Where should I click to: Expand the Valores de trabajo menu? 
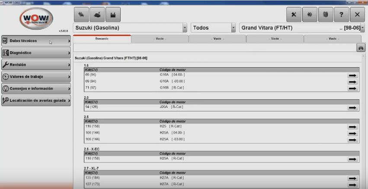tap(36, 76)
